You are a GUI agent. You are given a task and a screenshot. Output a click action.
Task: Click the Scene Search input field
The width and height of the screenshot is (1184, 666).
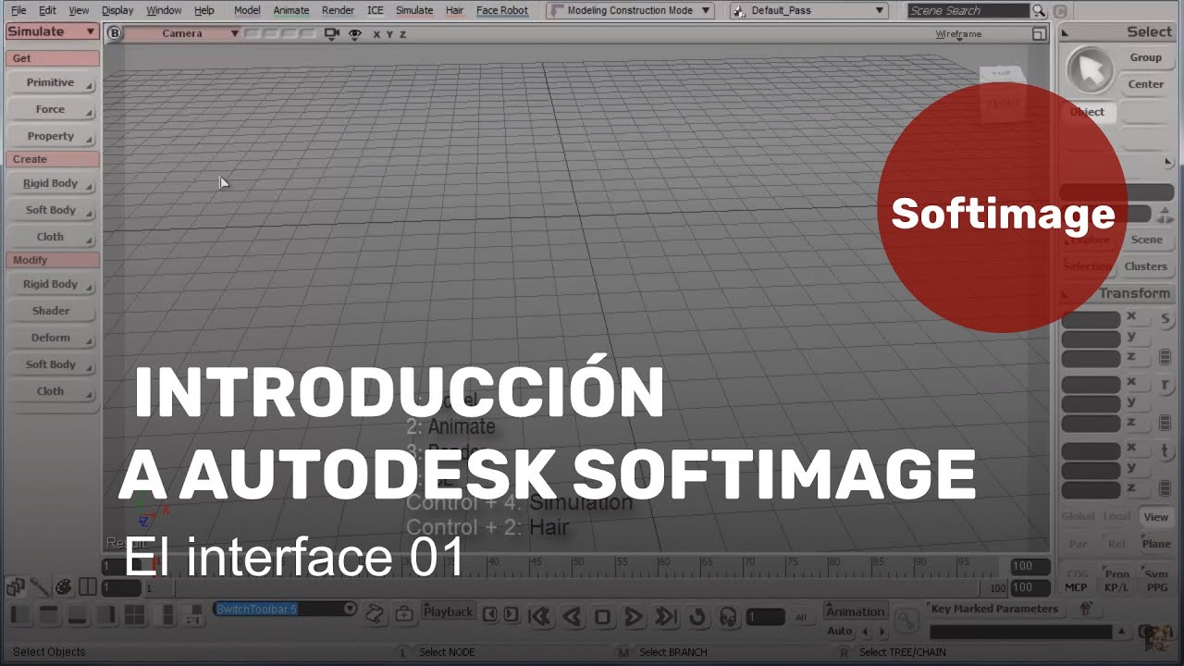point(968,11)
